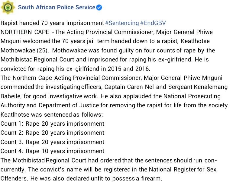
Task: Open the #EndGBV hashtag
Action: pyautogui.click(x=153, y=23)
